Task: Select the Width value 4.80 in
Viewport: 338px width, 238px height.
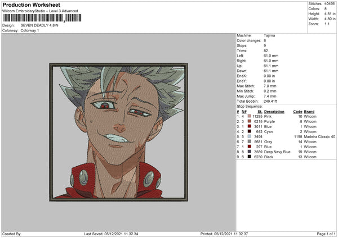Action: 330,19
